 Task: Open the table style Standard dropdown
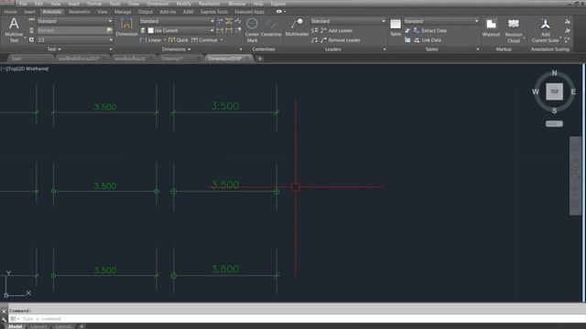(476, 21)
